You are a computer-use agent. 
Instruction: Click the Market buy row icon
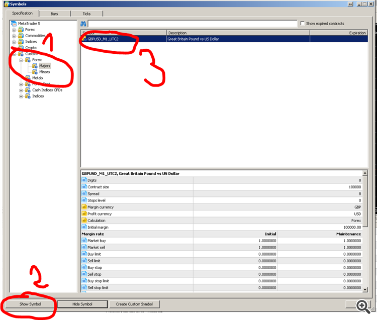click(x=84, y=241)
